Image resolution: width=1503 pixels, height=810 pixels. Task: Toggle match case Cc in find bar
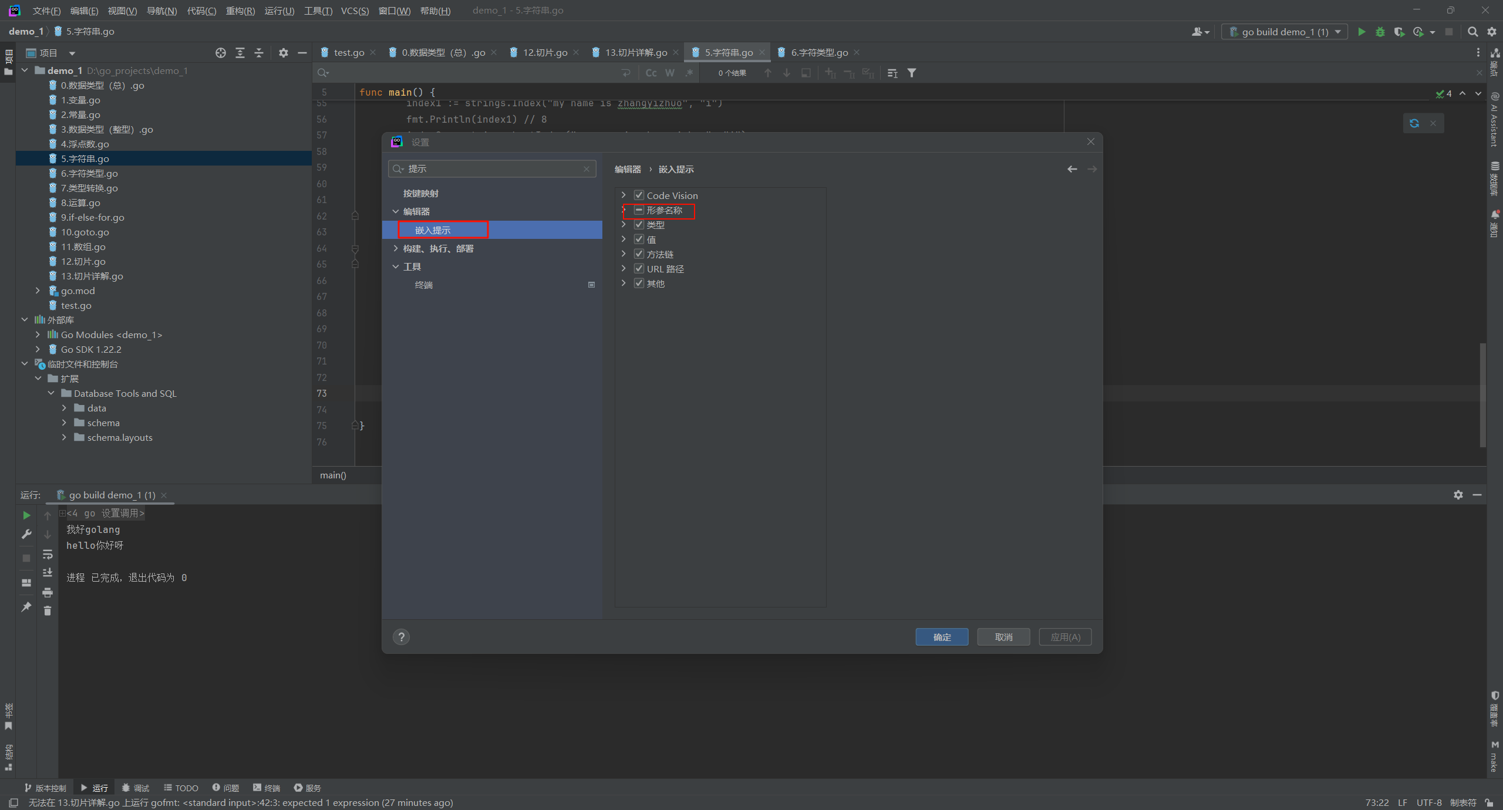651,73
